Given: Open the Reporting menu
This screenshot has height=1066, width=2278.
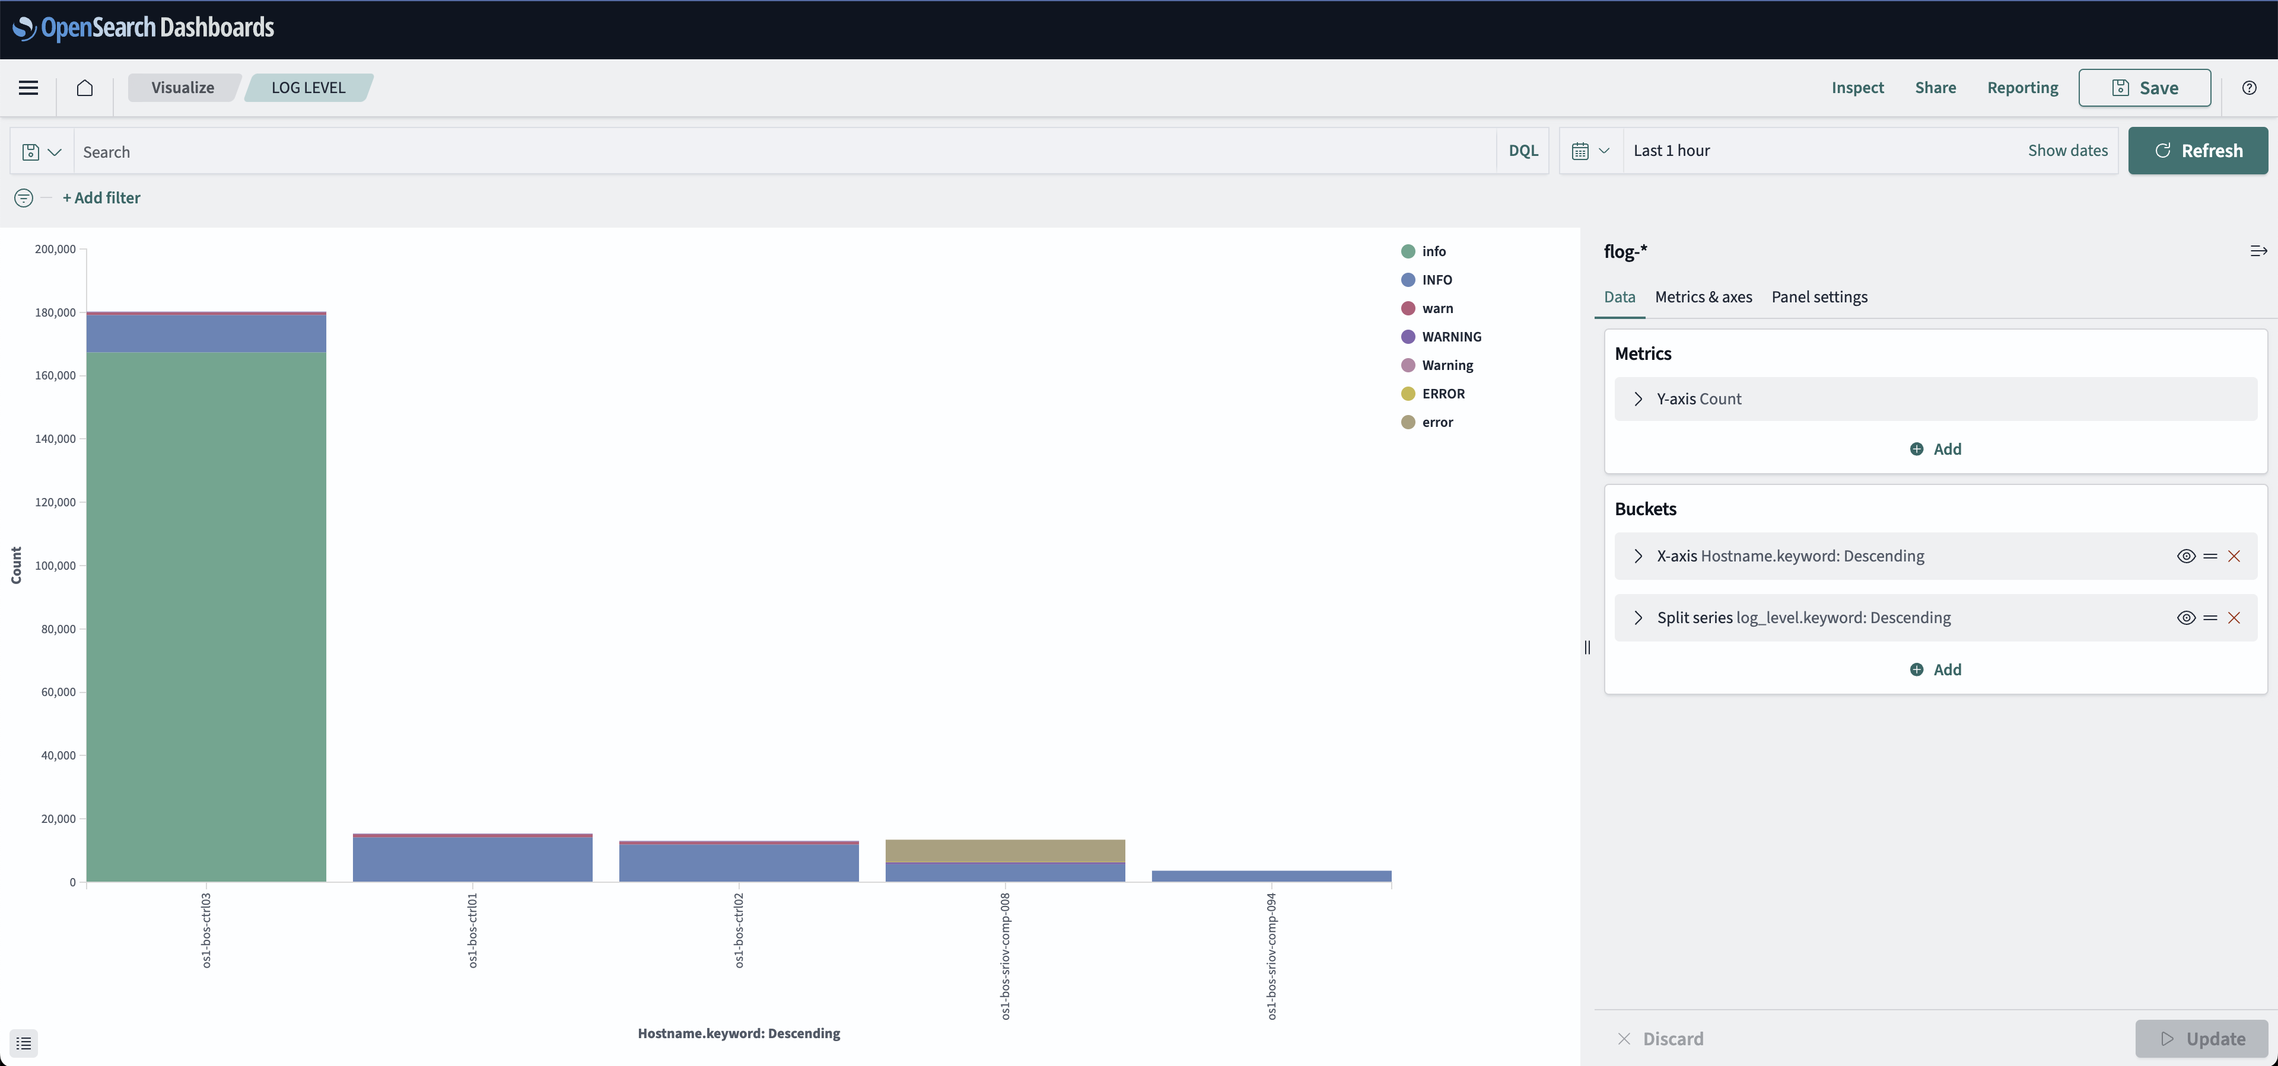Looking at the screenshot, I should (x=2022, y=88).
